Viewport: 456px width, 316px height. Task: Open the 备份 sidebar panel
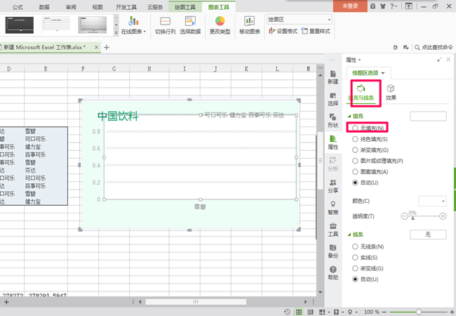point(333,251)
